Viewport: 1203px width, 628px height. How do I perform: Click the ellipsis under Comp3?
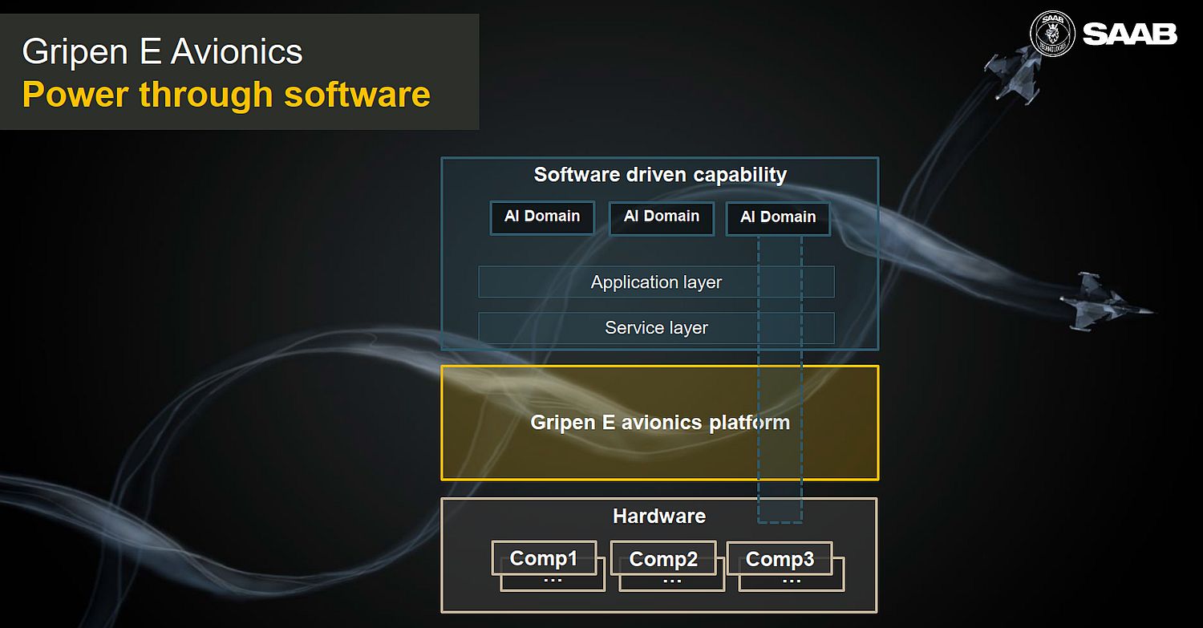pos(791,581)
